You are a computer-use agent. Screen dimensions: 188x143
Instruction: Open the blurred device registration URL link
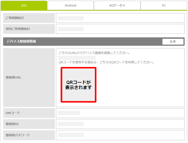coord(77,58)
